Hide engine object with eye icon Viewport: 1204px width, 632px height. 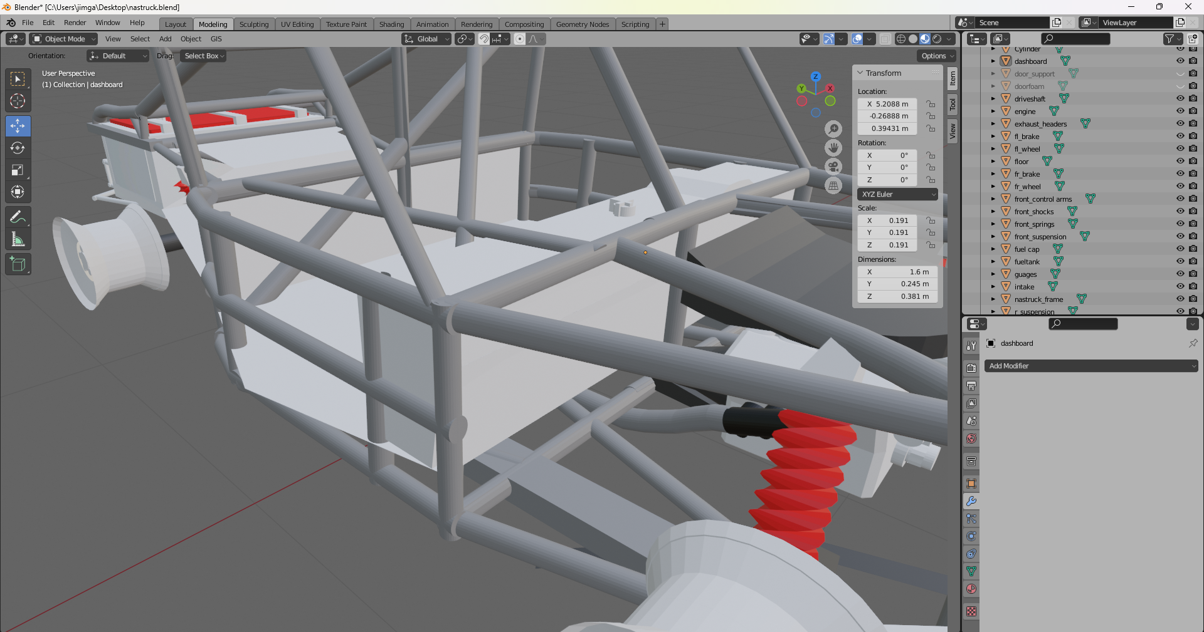pyautogui.click(x=1180, y=111)
